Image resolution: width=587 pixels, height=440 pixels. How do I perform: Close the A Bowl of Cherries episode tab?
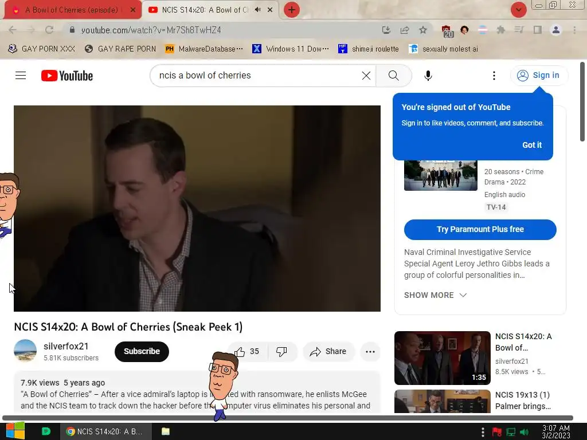tap(133, 10)
